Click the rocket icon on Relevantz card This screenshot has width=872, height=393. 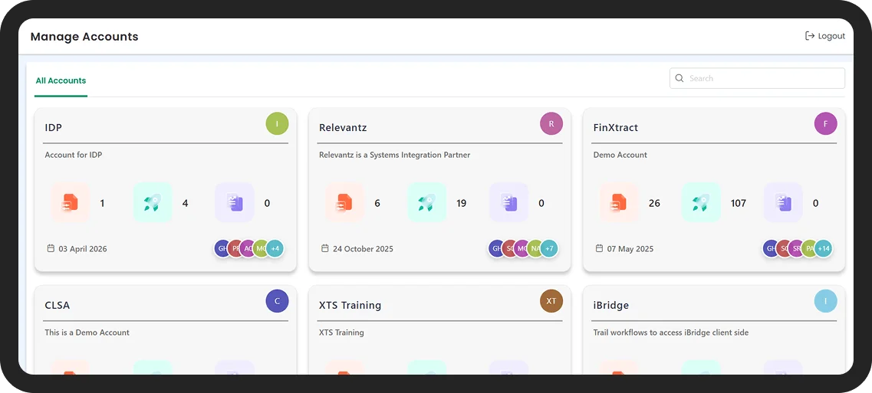click(426, 203)
